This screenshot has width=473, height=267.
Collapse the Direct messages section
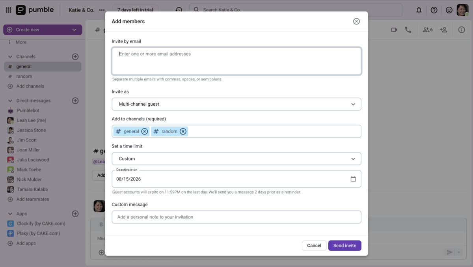10,101
